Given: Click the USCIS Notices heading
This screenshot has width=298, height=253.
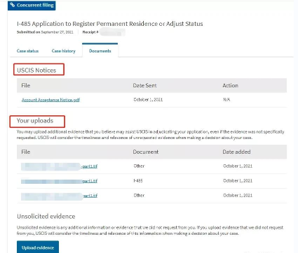Looking at the screenshot, I should pos(36,70).
